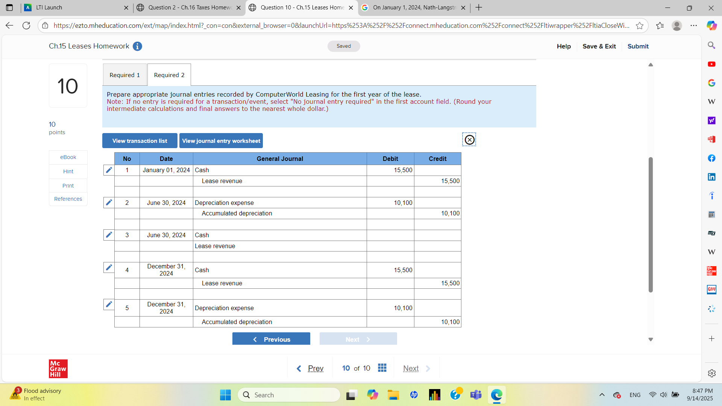Image resolution: width=722 pixels, height=406 pixels.
Task: Click View journal entry worksheet
Action: [221, 141]
